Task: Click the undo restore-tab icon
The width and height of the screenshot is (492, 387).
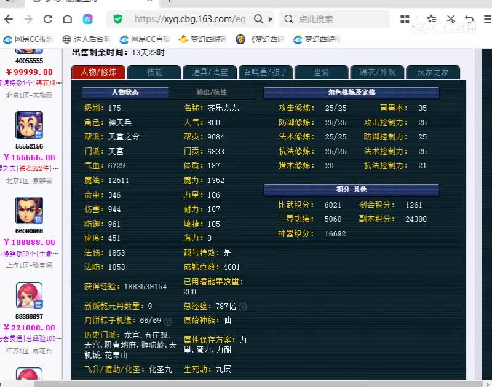Action: [469, 19]
